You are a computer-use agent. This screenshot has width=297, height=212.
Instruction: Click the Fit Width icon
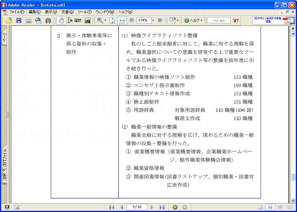(122, 20)
